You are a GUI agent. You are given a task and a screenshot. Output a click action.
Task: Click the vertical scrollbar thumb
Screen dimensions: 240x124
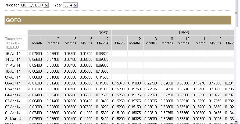pos(236,13)
